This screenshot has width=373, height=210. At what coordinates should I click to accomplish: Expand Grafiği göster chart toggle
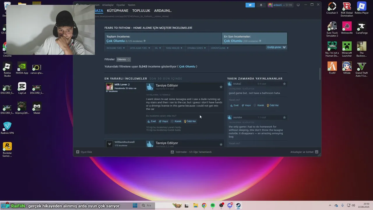point(276,47)
